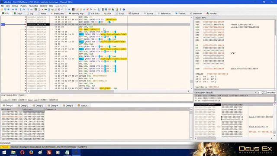
Task: Click the Close/stop debugging toolbar icon
Action: (x=9, y=10)
